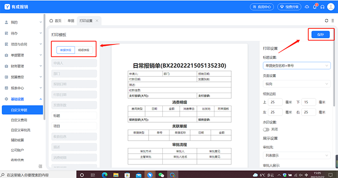Click the sidebar vertical scrollbar
The image size is (338, 178).
(x=45, y=67)
